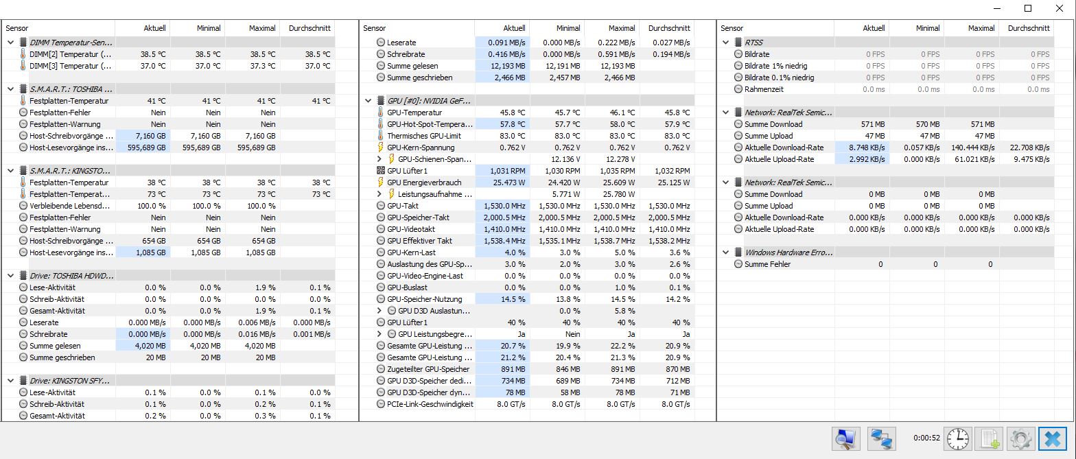Click lightning icon of GPU-Kern-Spannung row

(382, 148)
